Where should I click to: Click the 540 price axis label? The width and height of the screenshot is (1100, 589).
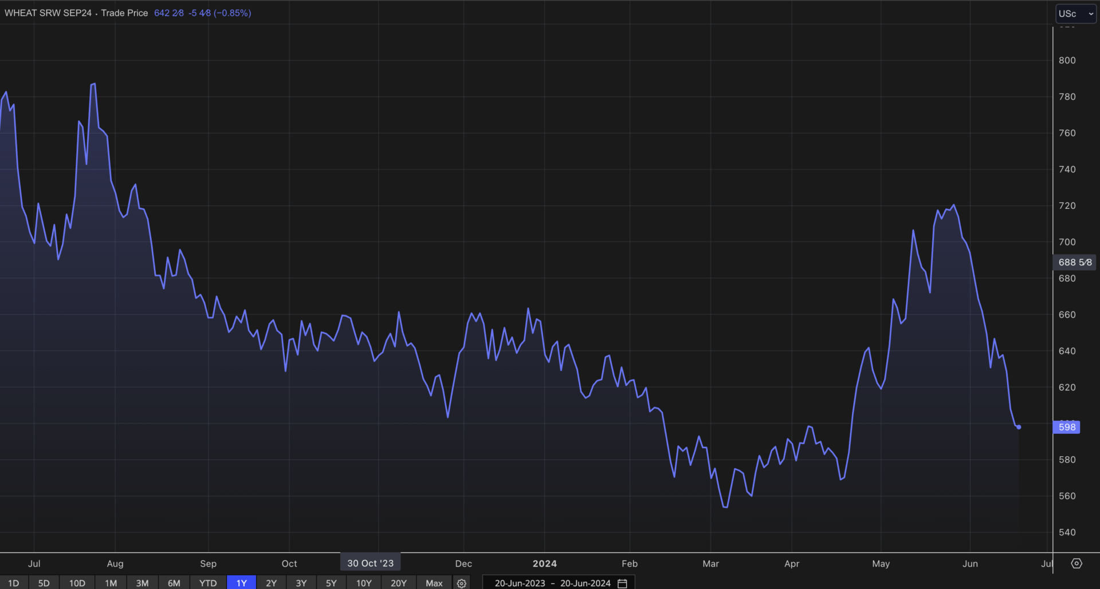(1067, 532)
